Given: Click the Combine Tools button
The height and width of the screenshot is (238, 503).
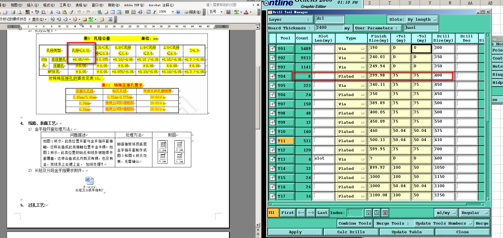Looking at the screenshot, I should [355, 223].
